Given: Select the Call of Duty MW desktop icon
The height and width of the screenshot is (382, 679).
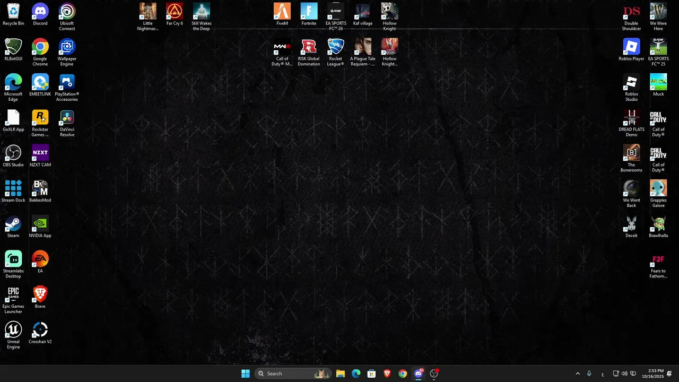Looking at the screenshot, I should tap(282, 53).
